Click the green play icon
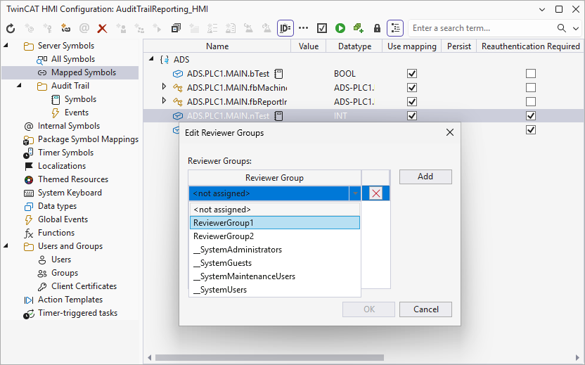 click(340, 28)
